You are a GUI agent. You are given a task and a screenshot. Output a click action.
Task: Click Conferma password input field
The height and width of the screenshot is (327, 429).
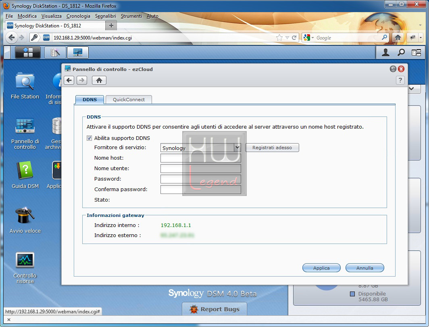(x=200, y=190)
